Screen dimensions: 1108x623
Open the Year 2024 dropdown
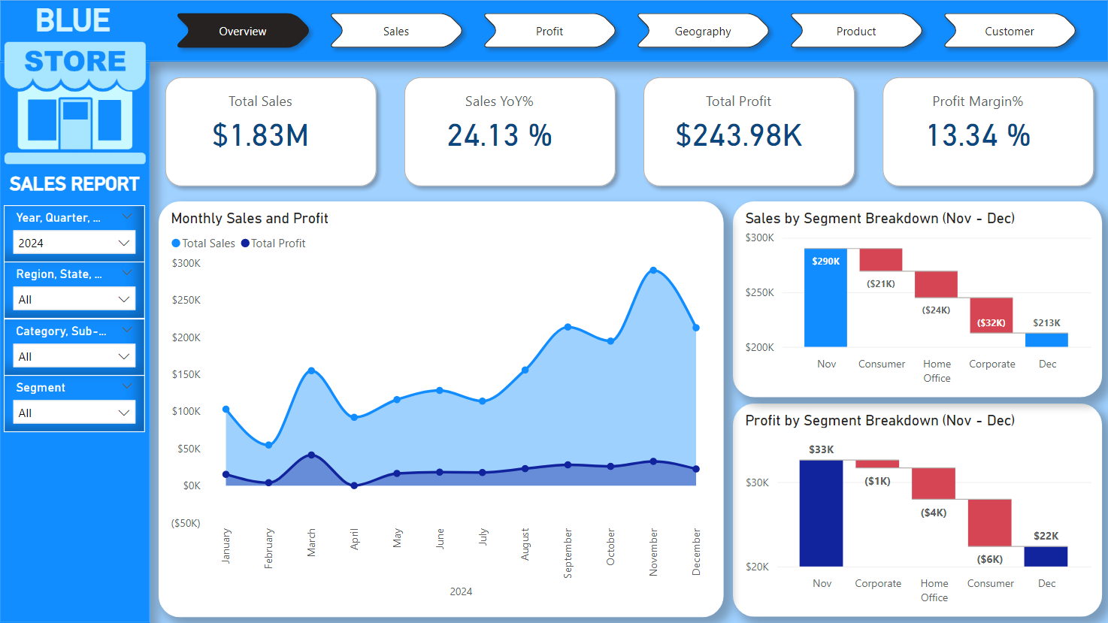click(74, 243)
